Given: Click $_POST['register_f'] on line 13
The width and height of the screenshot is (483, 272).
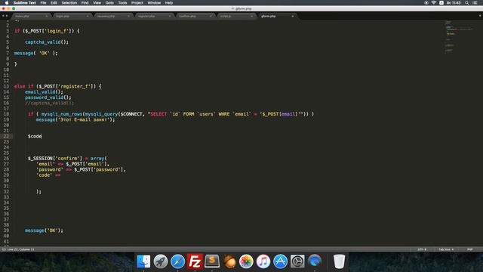Looking at the screenshot, I should pos(66,86).
